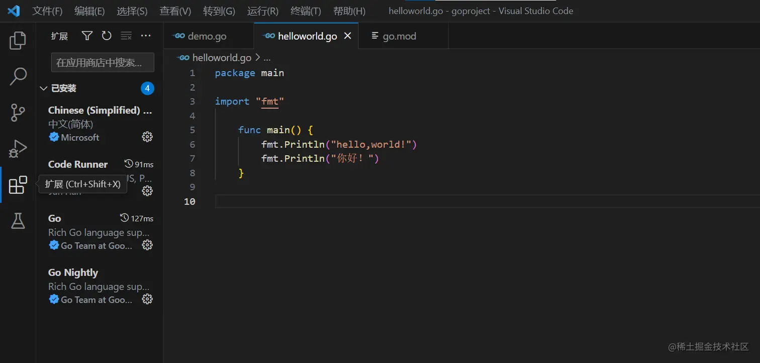Click the "你好！" Println line
The width and height of the screenshot is (760, 363).
tap(320, 159)
